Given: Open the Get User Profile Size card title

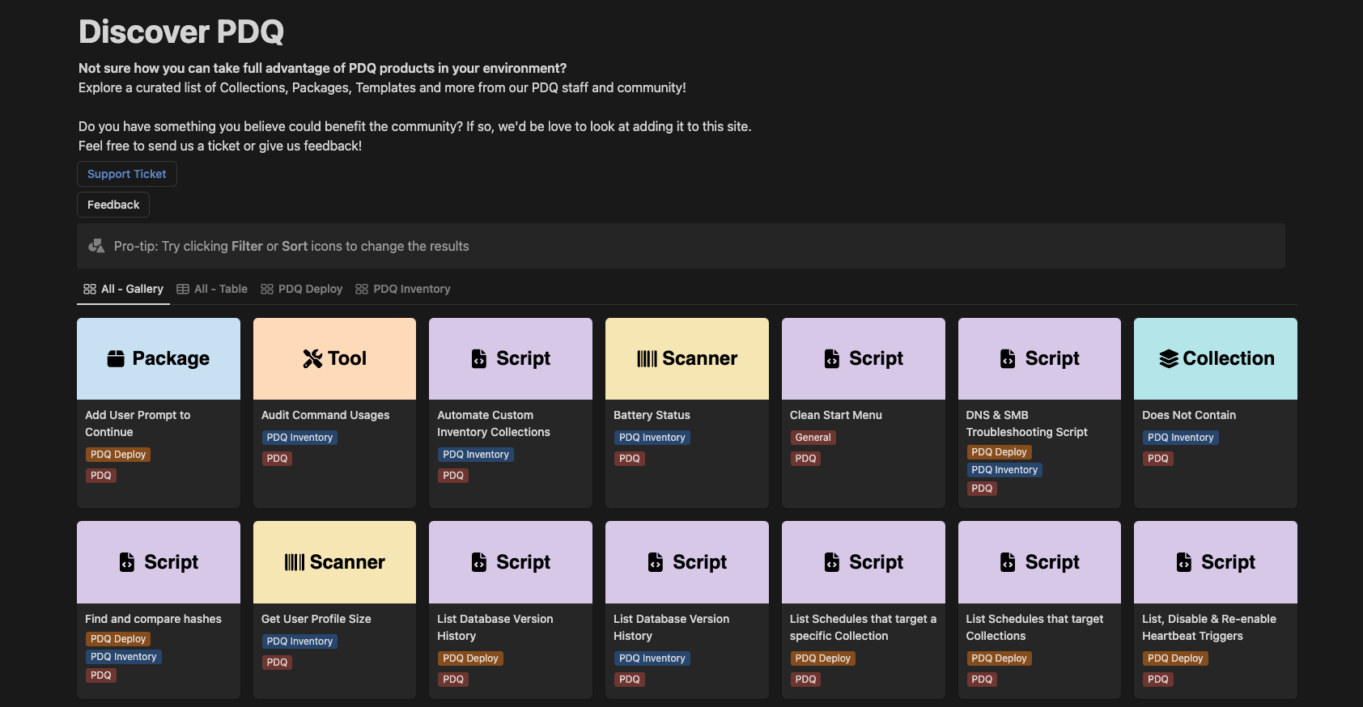Looking at the screenshot, I should tap(316, 619).
